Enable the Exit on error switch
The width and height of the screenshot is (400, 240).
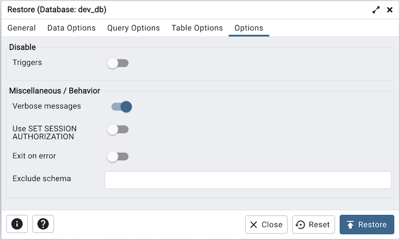118,157
